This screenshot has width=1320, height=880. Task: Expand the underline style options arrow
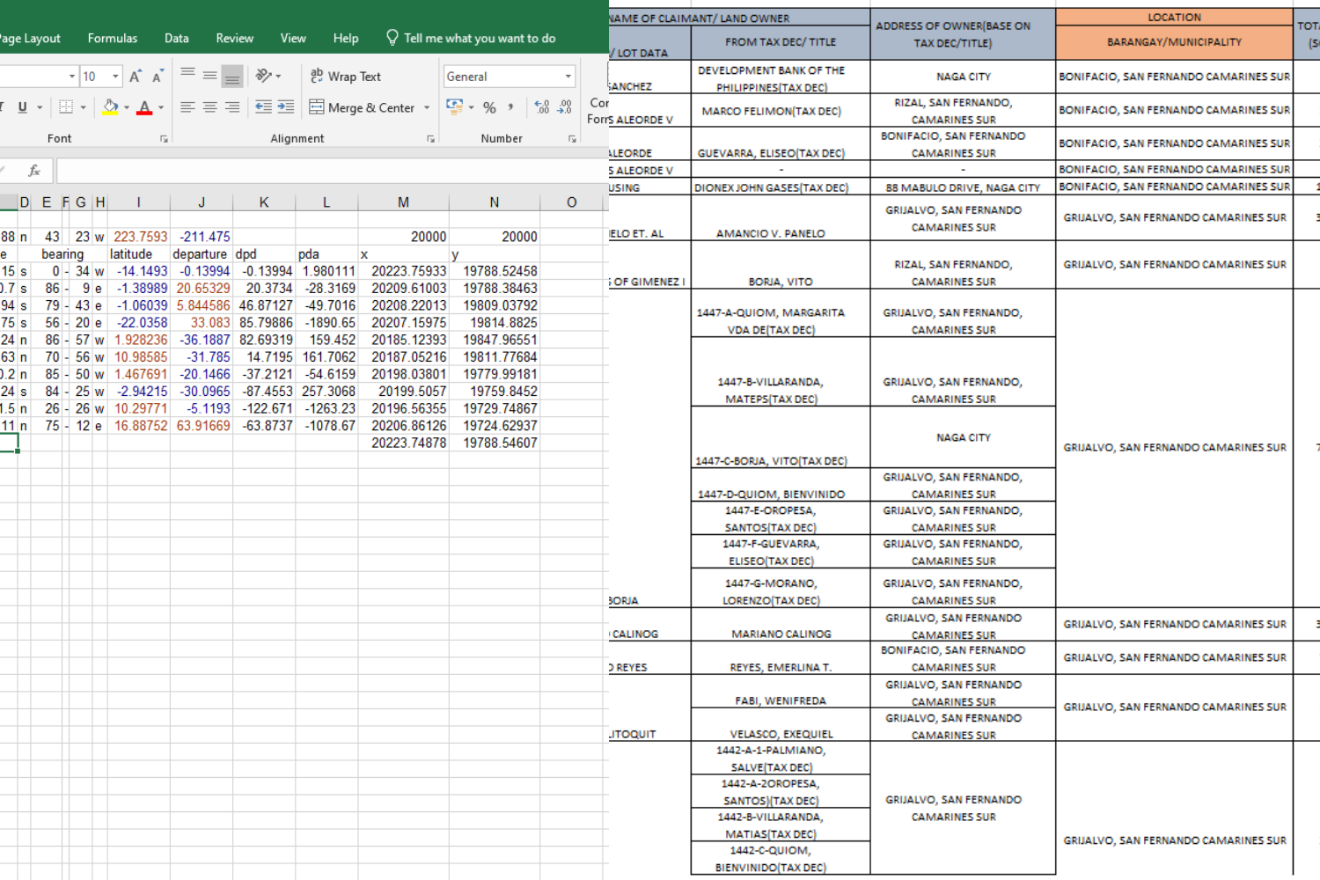(x=40, y=107)
